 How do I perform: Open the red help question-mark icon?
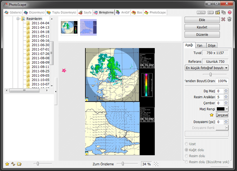(x=230, y=13)
